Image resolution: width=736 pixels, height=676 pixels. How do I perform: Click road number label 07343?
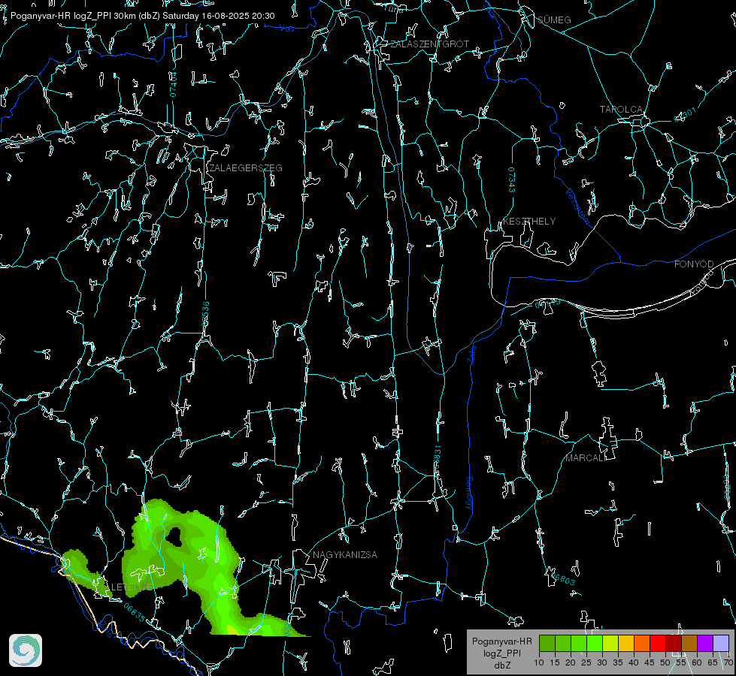[x=512, y=180]
